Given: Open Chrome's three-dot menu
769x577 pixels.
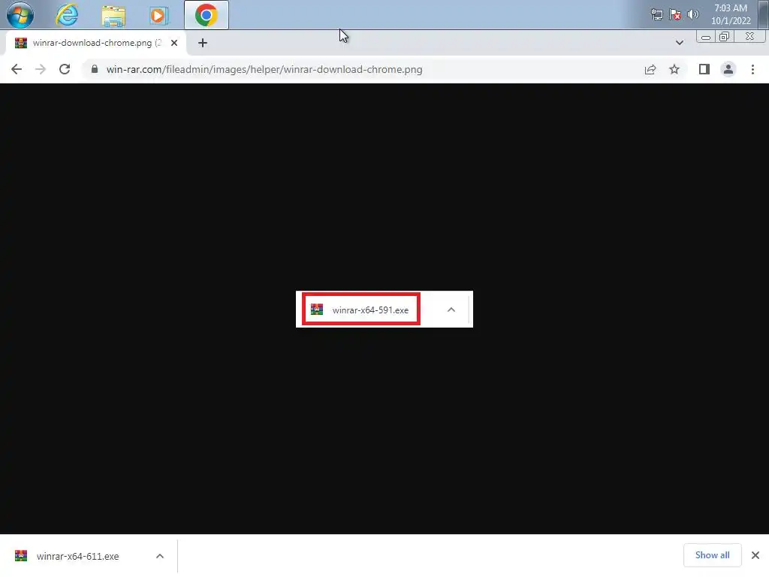Looking at the screenshot, I should (x=752, y=69).
